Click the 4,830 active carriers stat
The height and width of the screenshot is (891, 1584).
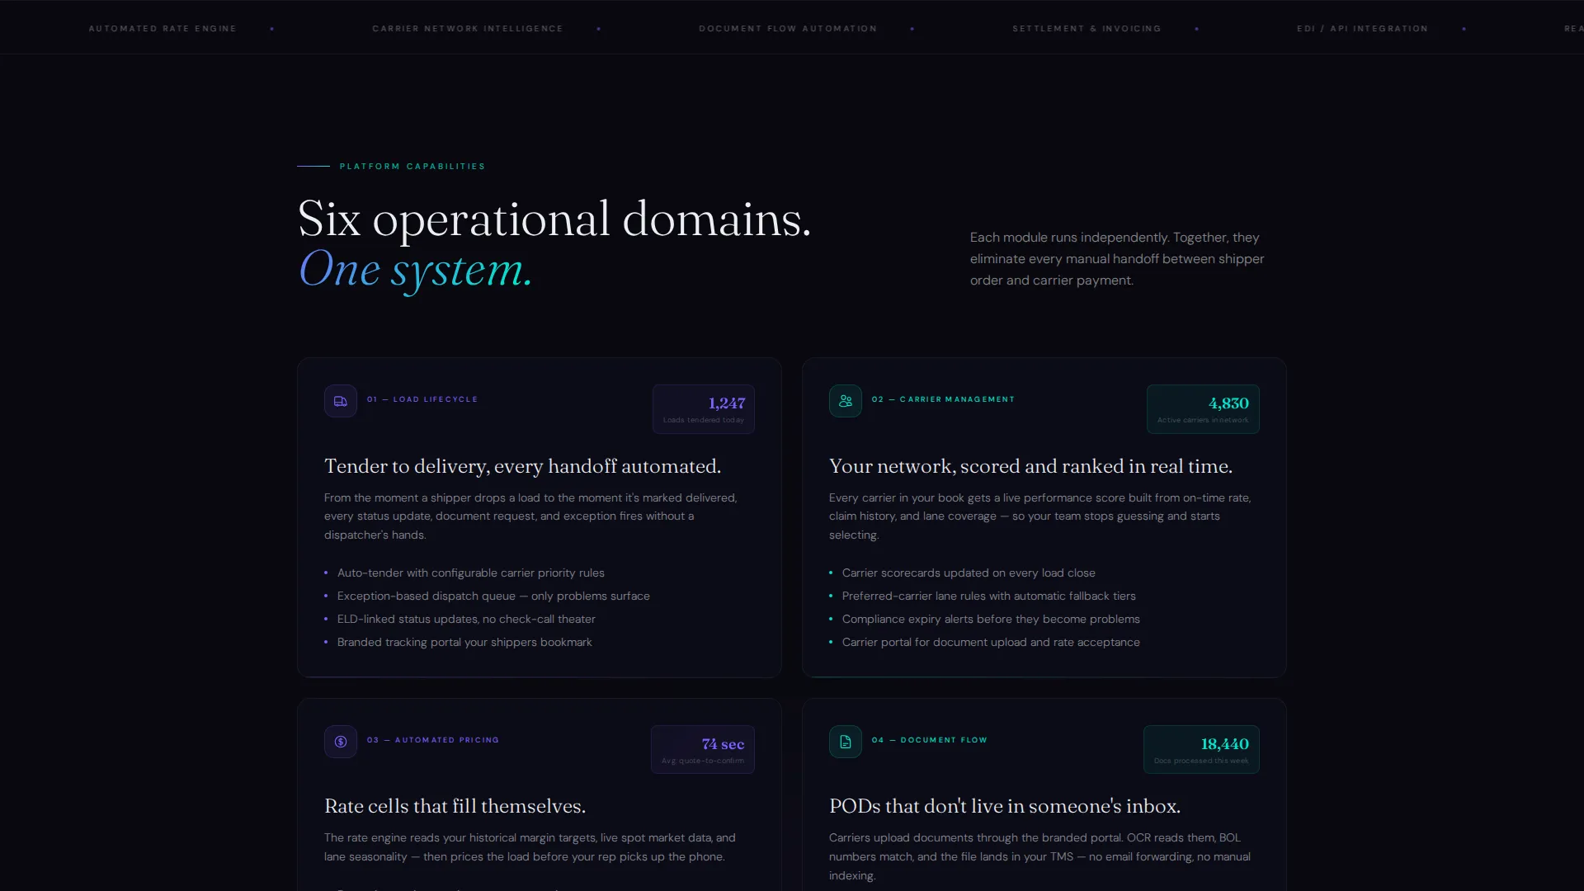click(x=1203, y=409)
